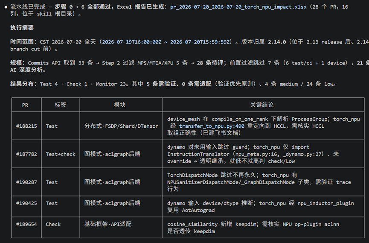Click the Test tag in row #190287

coord(52,182)
